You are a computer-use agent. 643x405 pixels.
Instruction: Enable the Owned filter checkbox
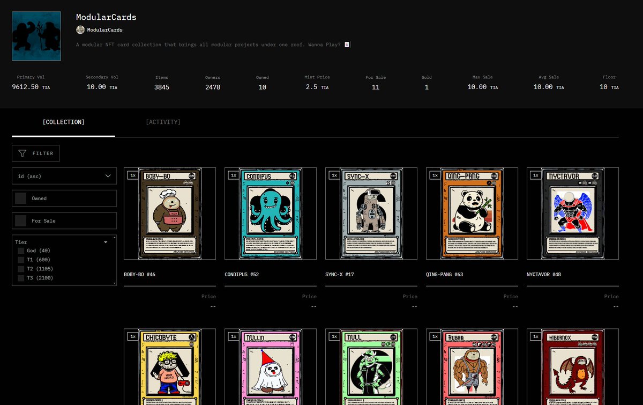[x=20, y=198]
